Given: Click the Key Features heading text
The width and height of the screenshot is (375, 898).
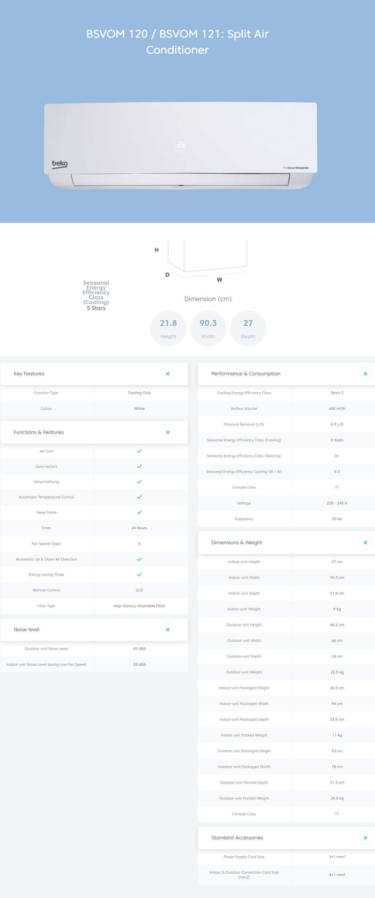Looking at the screenshot, I should [29, 374].
